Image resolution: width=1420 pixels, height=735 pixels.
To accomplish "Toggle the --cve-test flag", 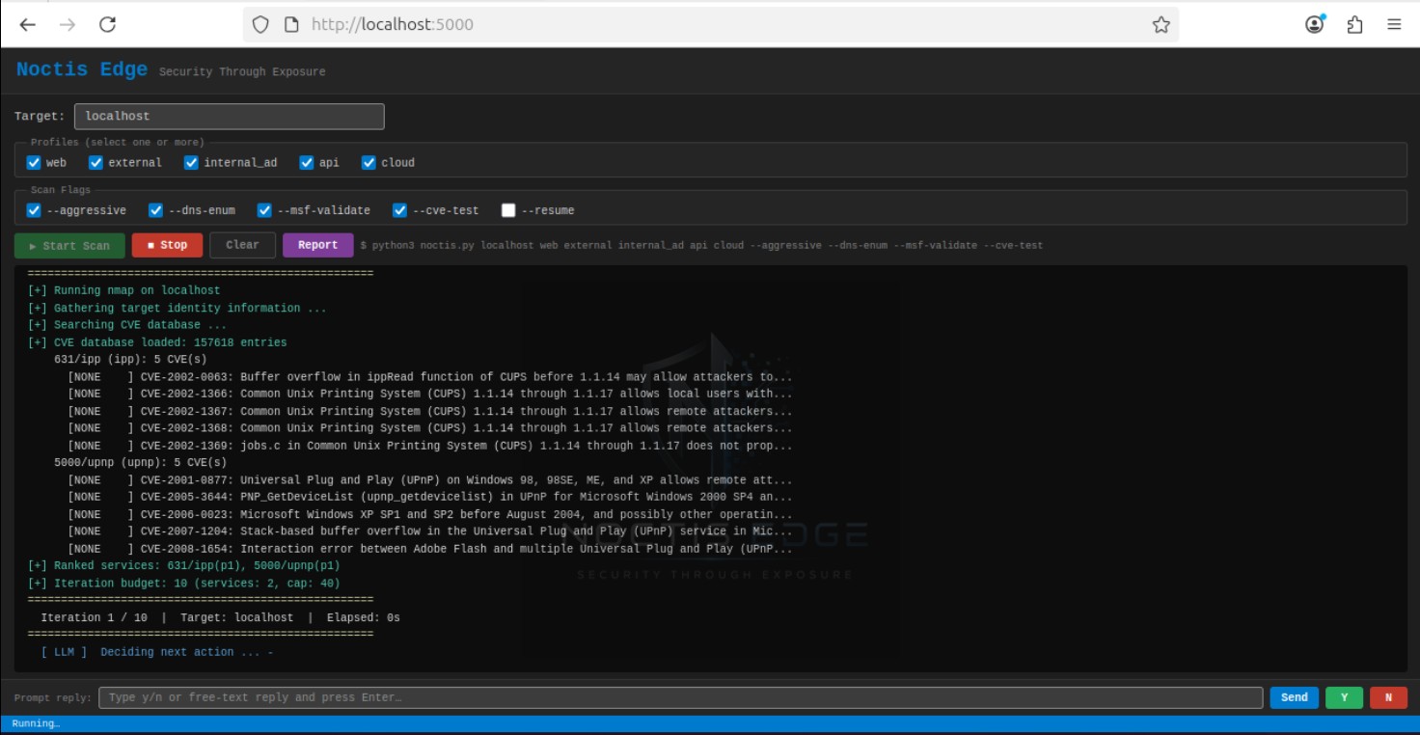I will coord(399,210).
